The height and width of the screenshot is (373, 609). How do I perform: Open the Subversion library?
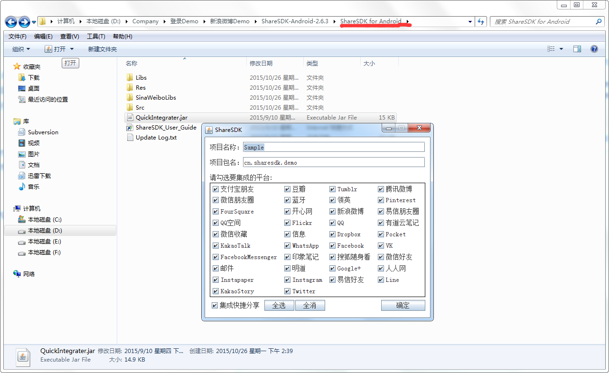coord(38,132)
